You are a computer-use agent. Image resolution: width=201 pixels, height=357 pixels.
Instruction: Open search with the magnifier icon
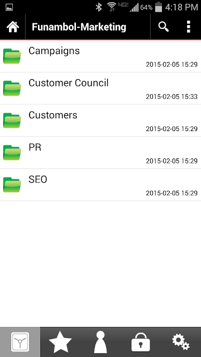click(164, 27)
